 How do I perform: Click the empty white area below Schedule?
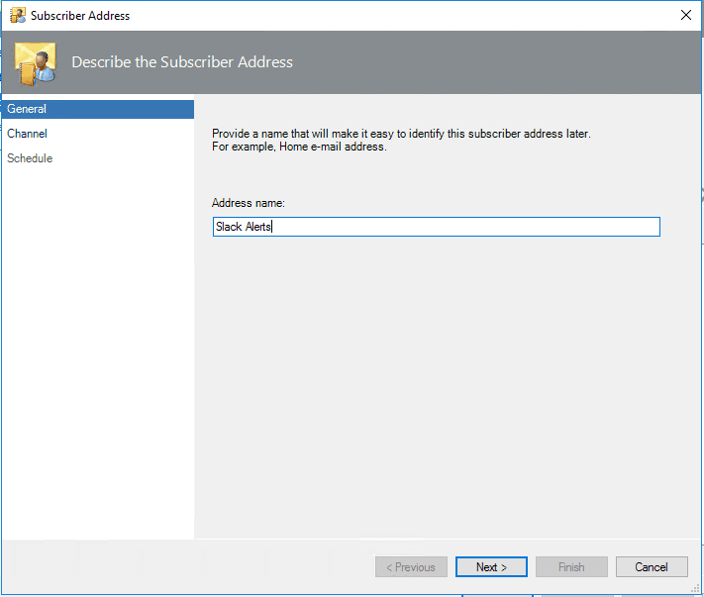coord(98,350)
